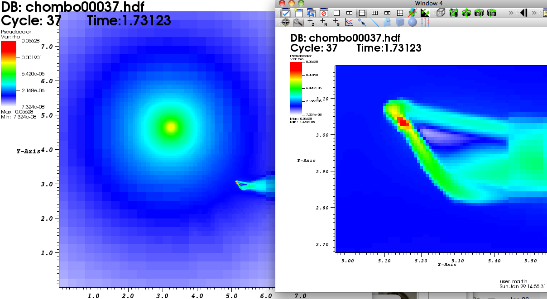The width and height of the screenshot is (547, 299).
Task: Click the red-blue axis restriction tool icon
Action: coord(425,22)
